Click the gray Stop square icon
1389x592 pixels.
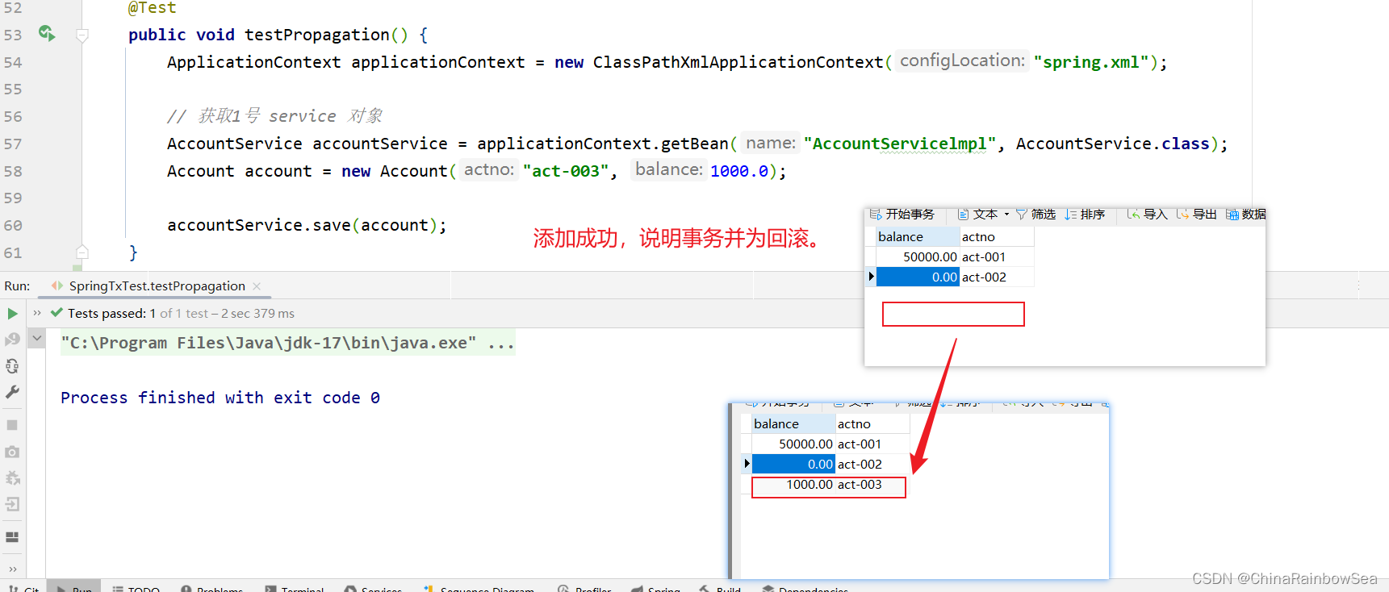coord(12,425)
